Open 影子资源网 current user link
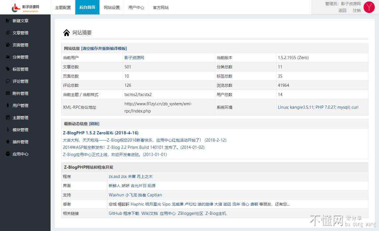 (x=134, y=58)
